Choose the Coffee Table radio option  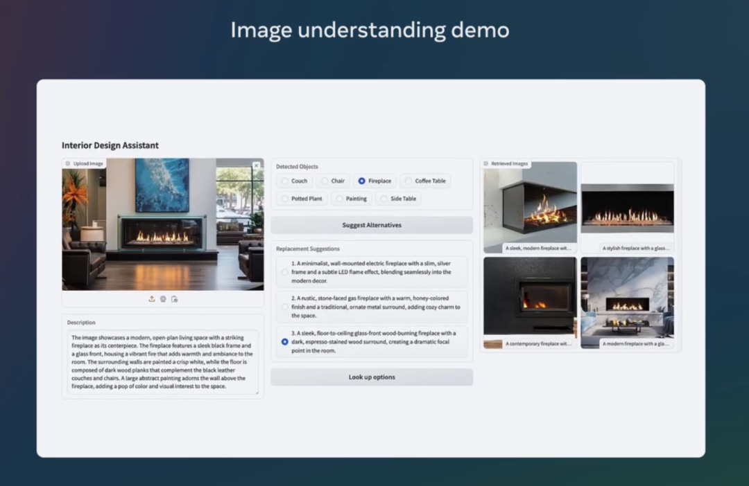pyautogui.click(x=408, y=181)
